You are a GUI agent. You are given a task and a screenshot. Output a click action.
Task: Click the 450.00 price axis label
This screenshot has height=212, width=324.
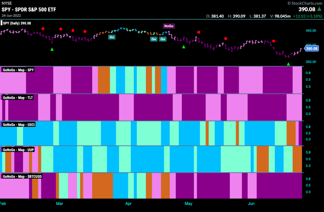pos(311,31)
